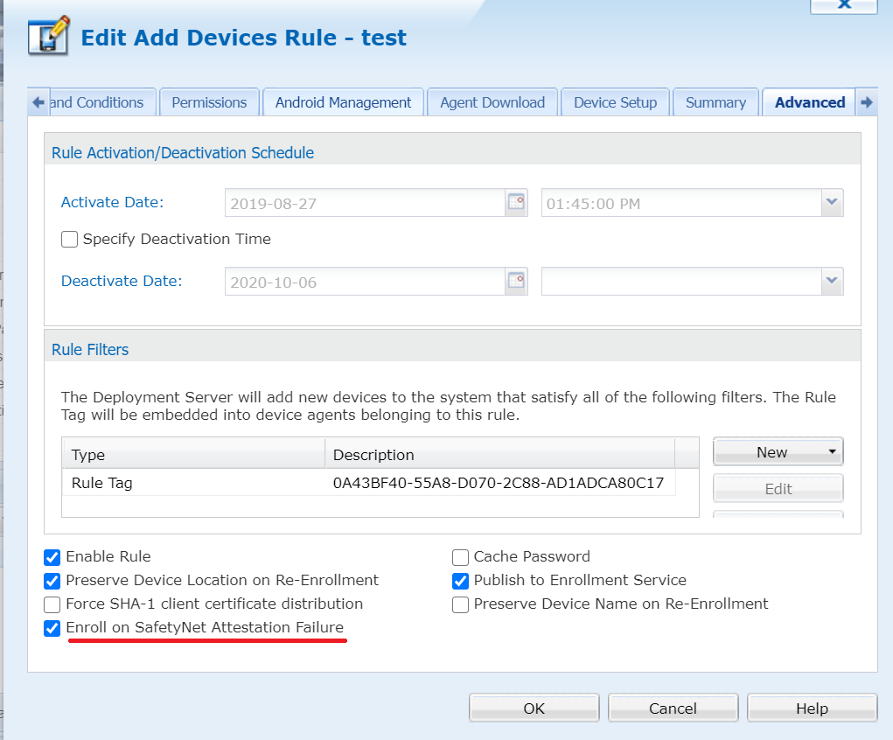Viewport: 893px width, 740px height.
Task: Disable Enroll on SafetyNet Attestation Failure
Action: point(52,628)
